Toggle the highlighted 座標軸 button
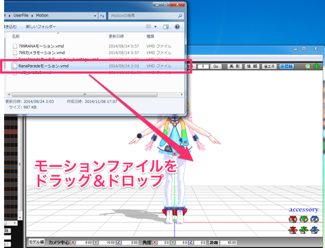Screen dimensions: 325x248 pos(286,66)
